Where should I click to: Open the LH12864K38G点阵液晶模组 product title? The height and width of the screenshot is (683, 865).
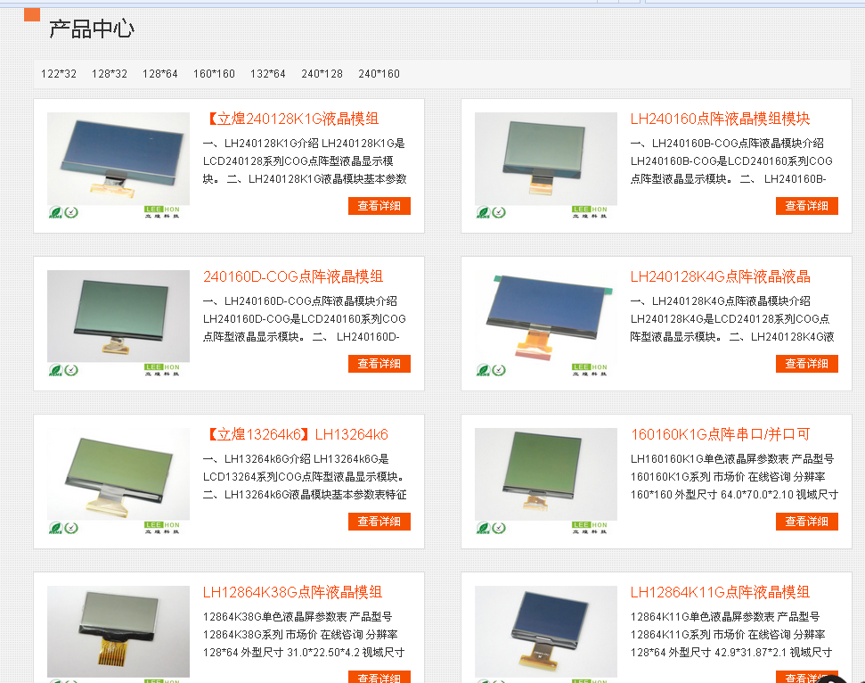[x=292, y=593]
